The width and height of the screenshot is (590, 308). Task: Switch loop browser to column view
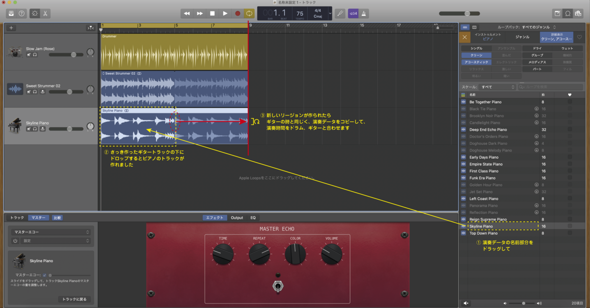[475, 28]
